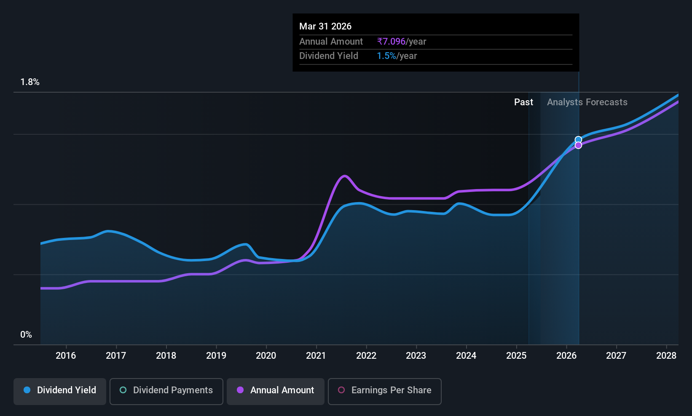Viewport: 692px width, 416px height.
Task: Click the Mar 31 2026 tooltip date
Action: click(x=325, y=26)
